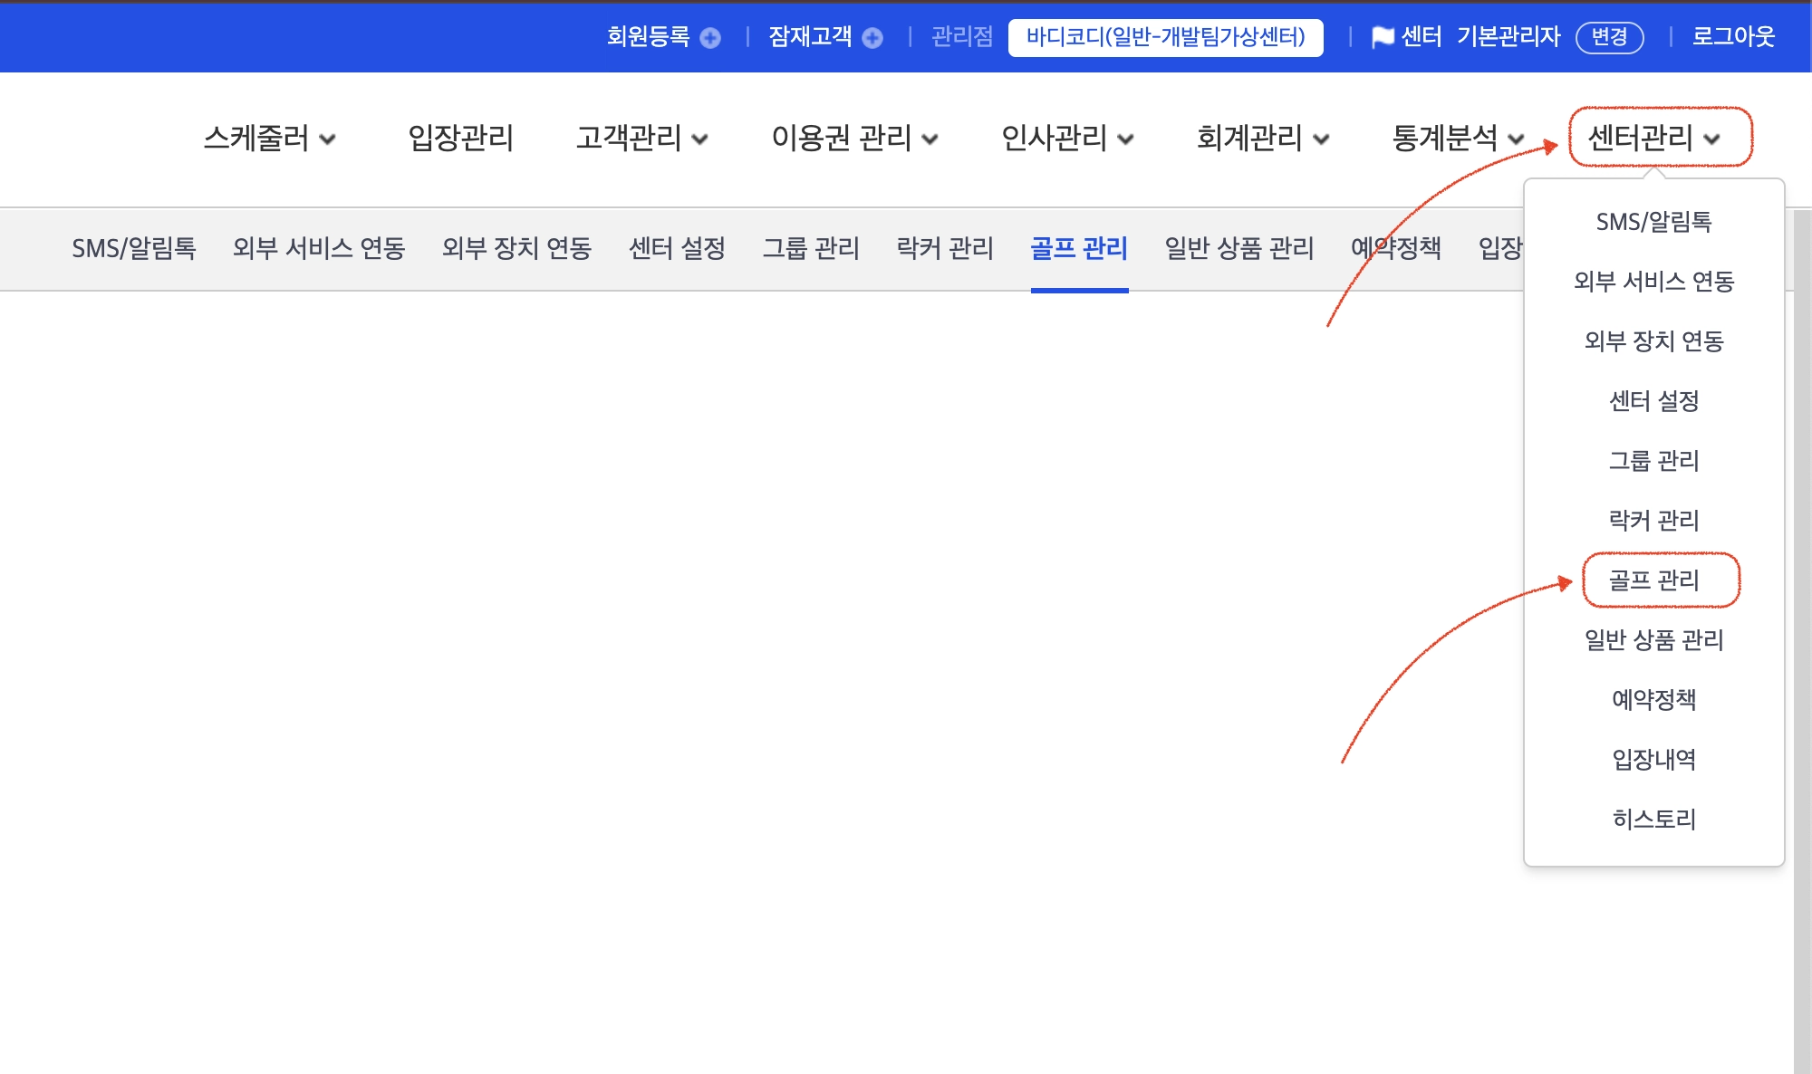Viewport: 1812px width, 1074px height.
Task: Click the plus icon beside 잠재고객
Action: coord(872,38)
